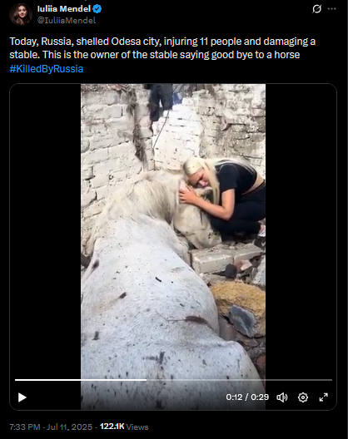This screenshot has height=439, width=348.
Task: Click the Iuliia Mendel display name
Action: click(x=64, y=9)
